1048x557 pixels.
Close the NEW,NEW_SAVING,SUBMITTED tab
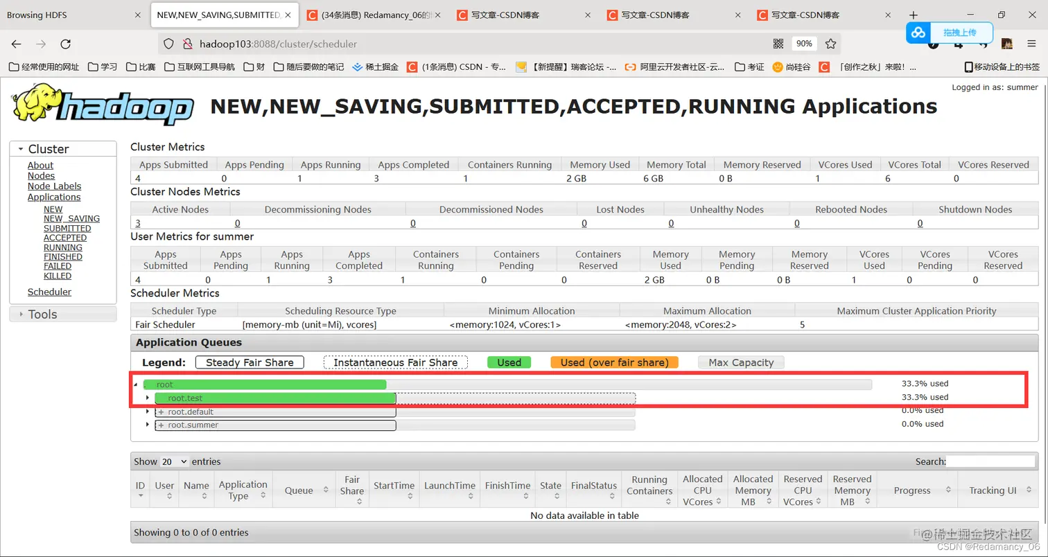[x=288, y=15]
